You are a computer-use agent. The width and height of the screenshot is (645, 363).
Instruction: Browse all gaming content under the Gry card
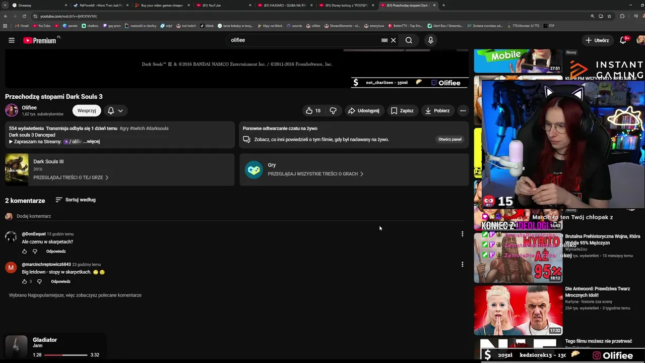[315, 174]
